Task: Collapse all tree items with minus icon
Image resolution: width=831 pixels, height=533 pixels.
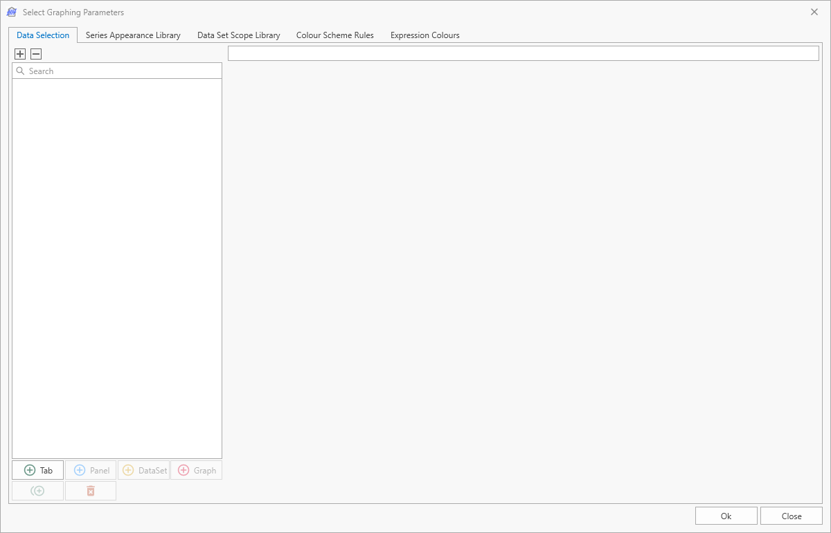Action: coord(36,54)
